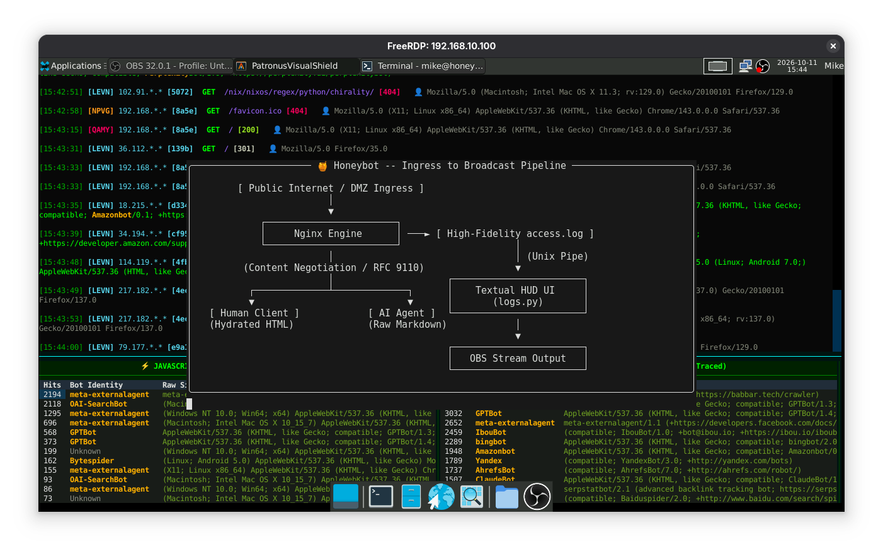883x554 pixels.
Task: Click the blue scrollbar thumb on the log pane
Action: pyautogui.click(x=837, y=320)
